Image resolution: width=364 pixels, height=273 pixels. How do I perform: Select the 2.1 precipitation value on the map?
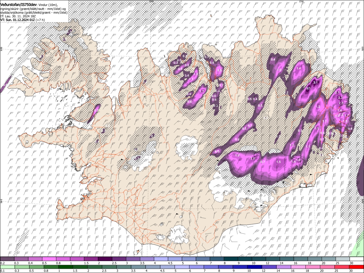click(x=338, y=93)
